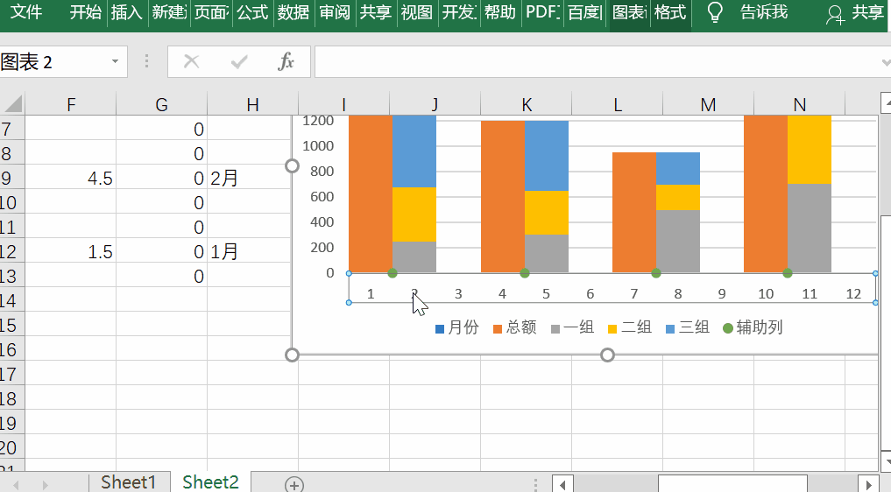This screenshot has width=891, height=492.
Task: Click the Name Box showing 图表 2
Action: coord(54,62)
